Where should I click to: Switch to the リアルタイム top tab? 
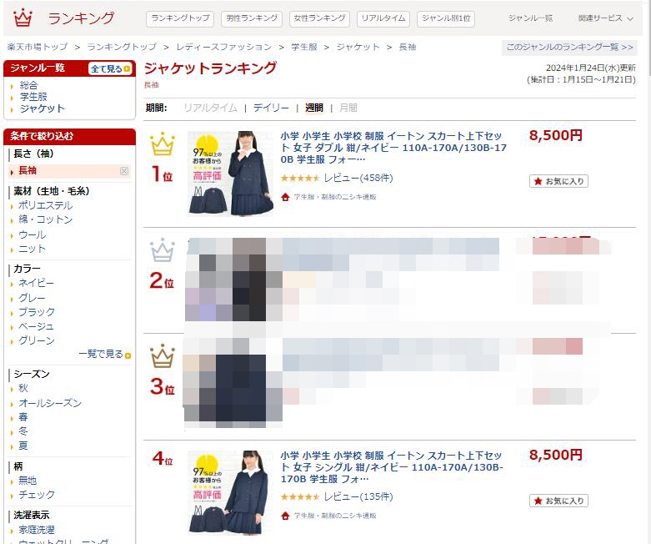[x=383, y=18]
